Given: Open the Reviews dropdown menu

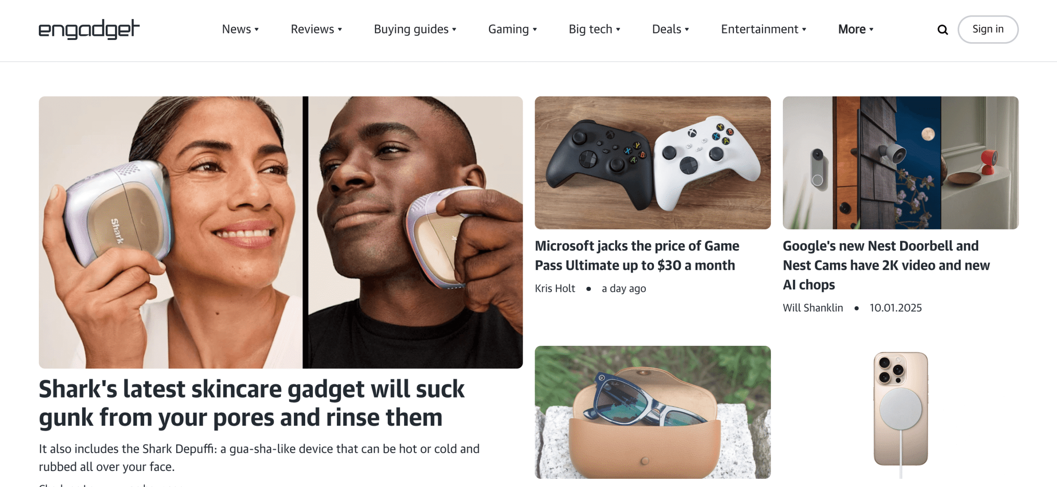Looking at the screenshot, I should [316, 29].
